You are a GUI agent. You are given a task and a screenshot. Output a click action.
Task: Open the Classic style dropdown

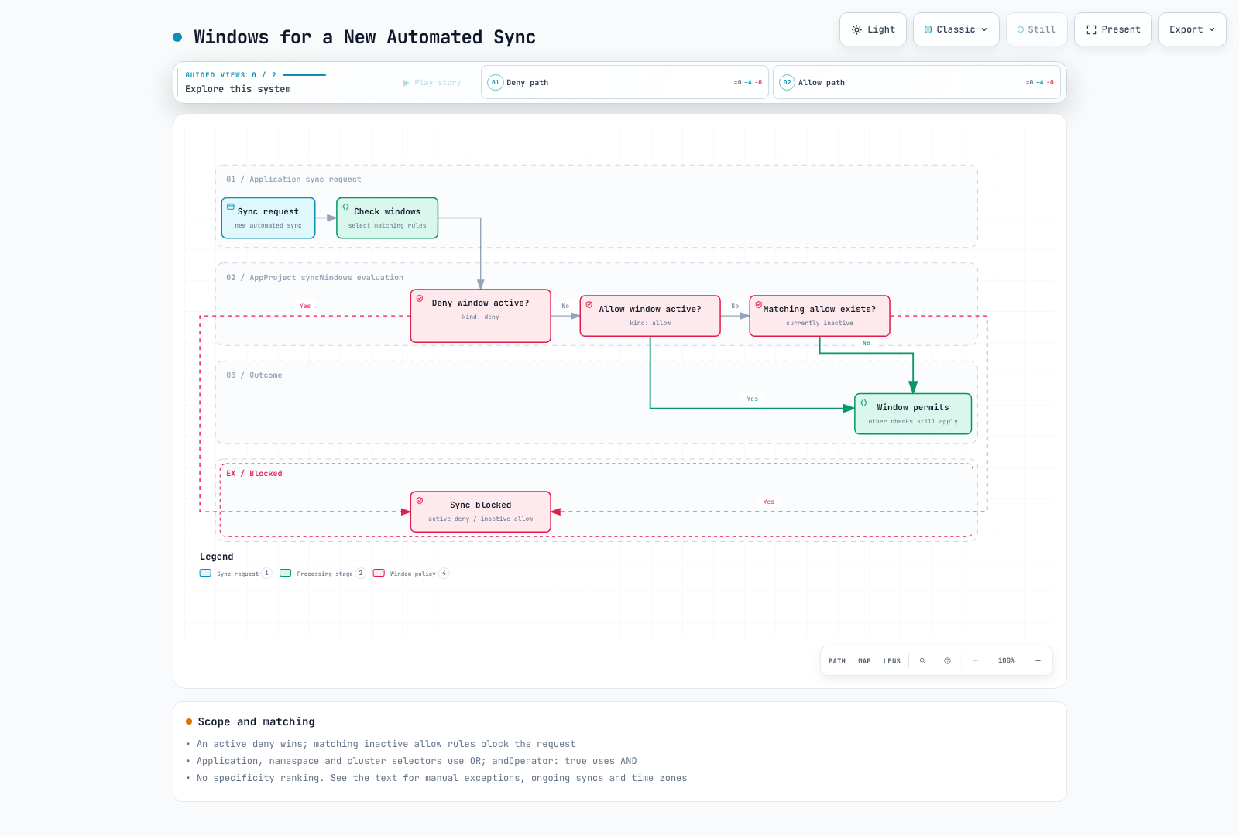click(x=956, y=29)
